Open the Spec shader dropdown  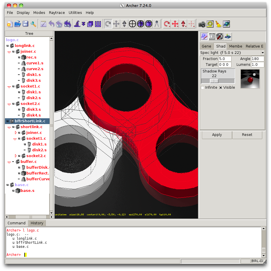click(263, 53)
